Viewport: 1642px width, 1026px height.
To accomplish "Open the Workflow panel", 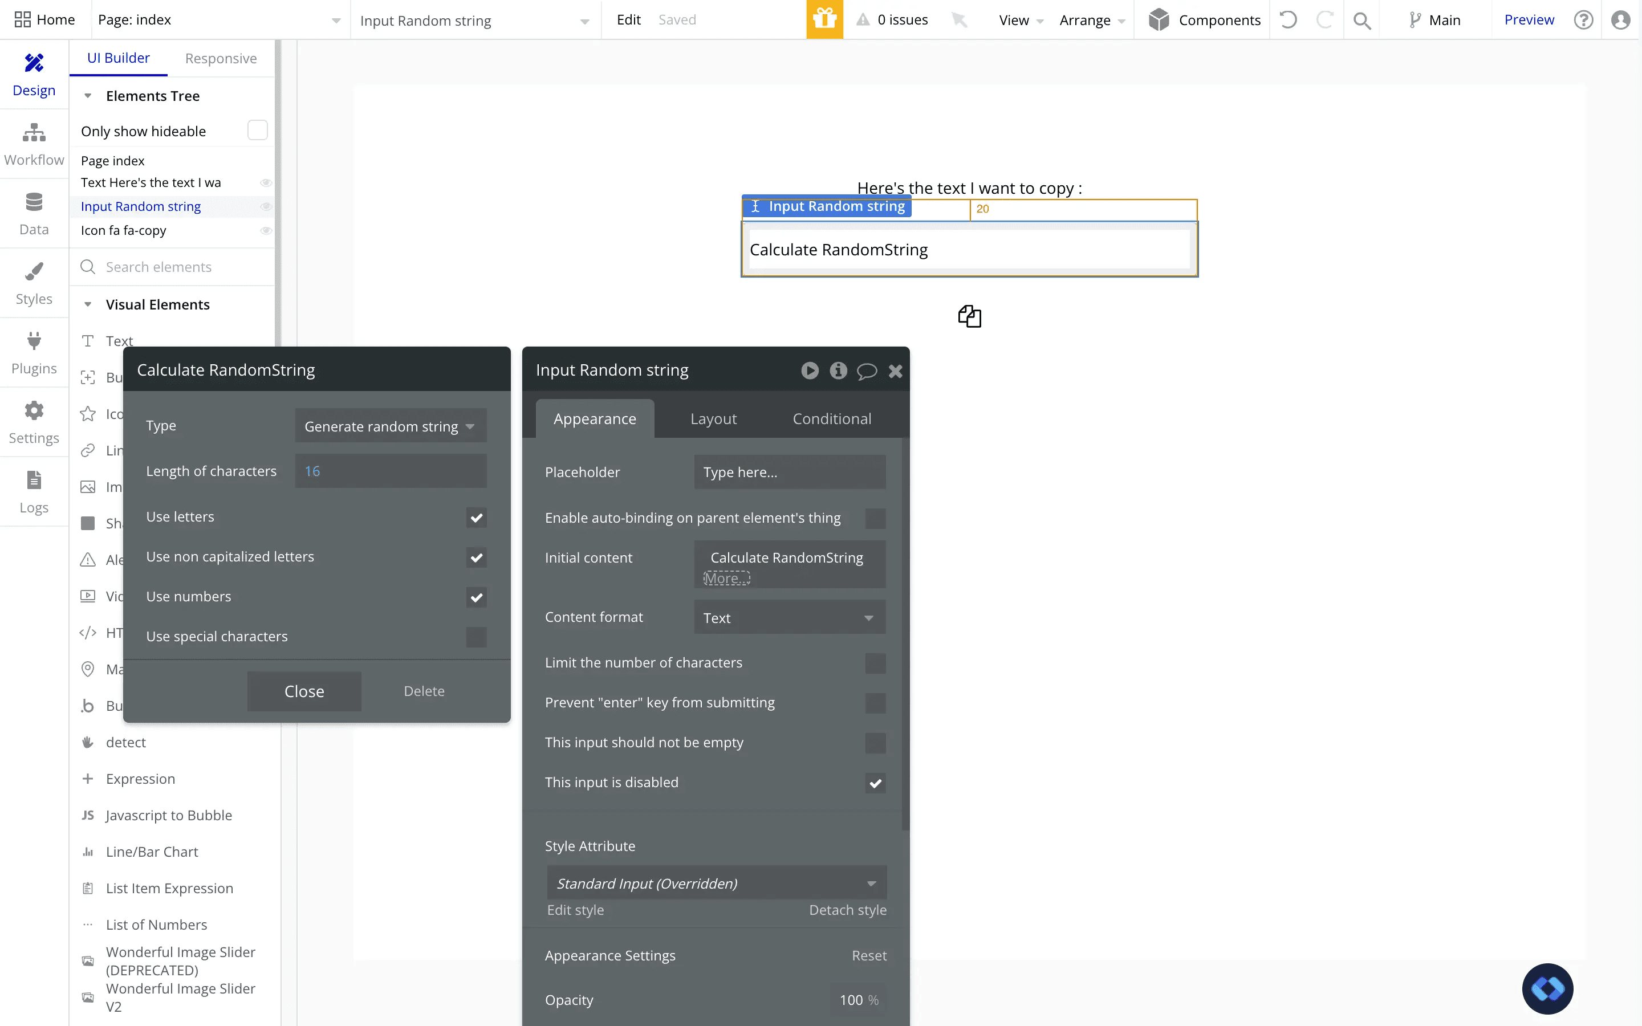I will pos(34,142).
